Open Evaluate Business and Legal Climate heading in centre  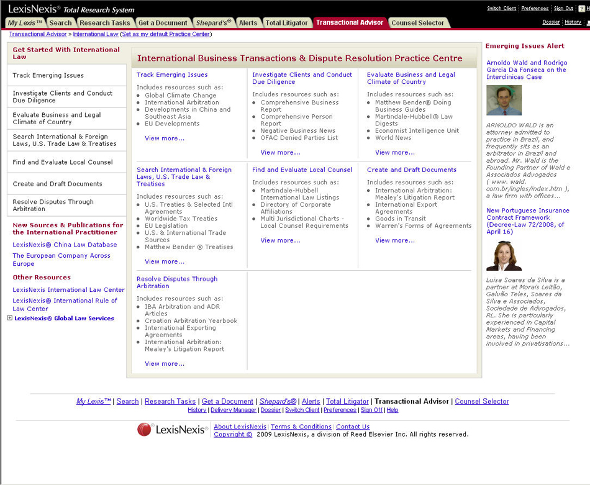[411, 78]
